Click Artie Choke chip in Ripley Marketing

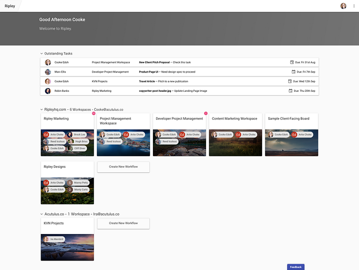pos(54,135)
